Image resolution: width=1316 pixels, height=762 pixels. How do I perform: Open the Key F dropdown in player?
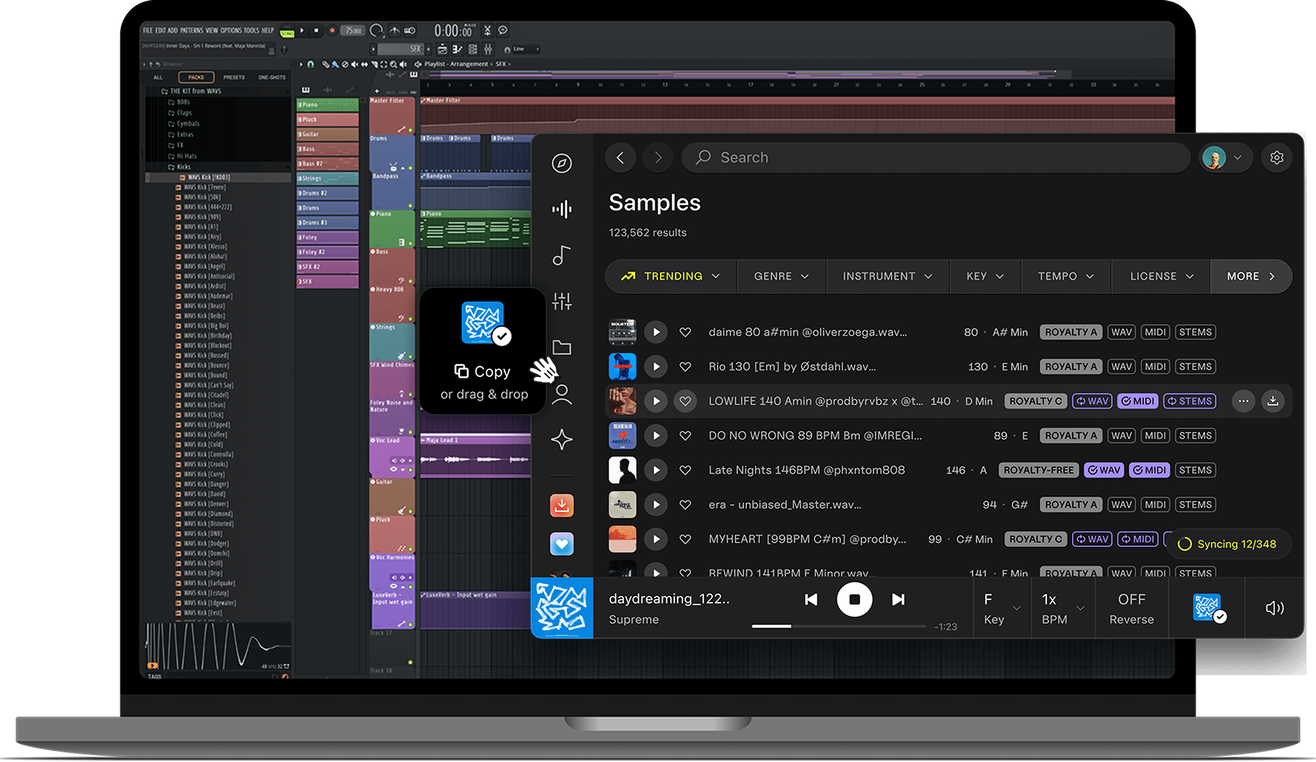coord(1002,608)
